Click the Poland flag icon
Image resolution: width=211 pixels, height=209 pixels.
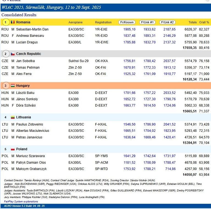[13, 149]
